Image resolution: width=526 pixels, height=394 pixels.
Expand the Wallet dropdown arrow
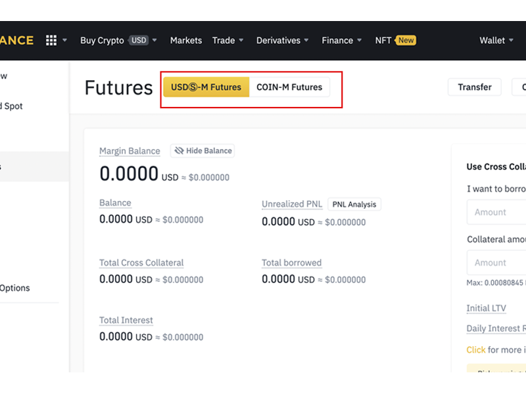[x=512, y=40]
